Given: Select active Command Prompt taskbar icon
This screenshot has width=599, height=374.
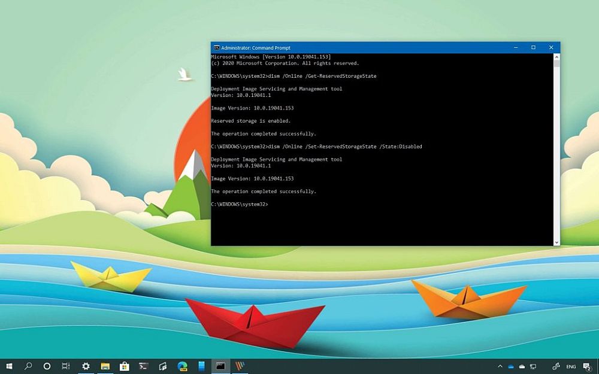Looking at the screenshot, I should (x=220, y=366).
